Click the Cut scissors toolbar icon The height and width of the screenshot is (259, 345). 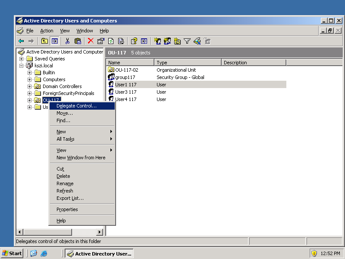pos(67,41)
